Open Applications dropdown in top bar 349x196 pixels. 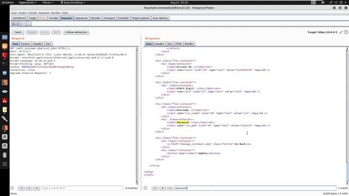(x=28, y=2)
